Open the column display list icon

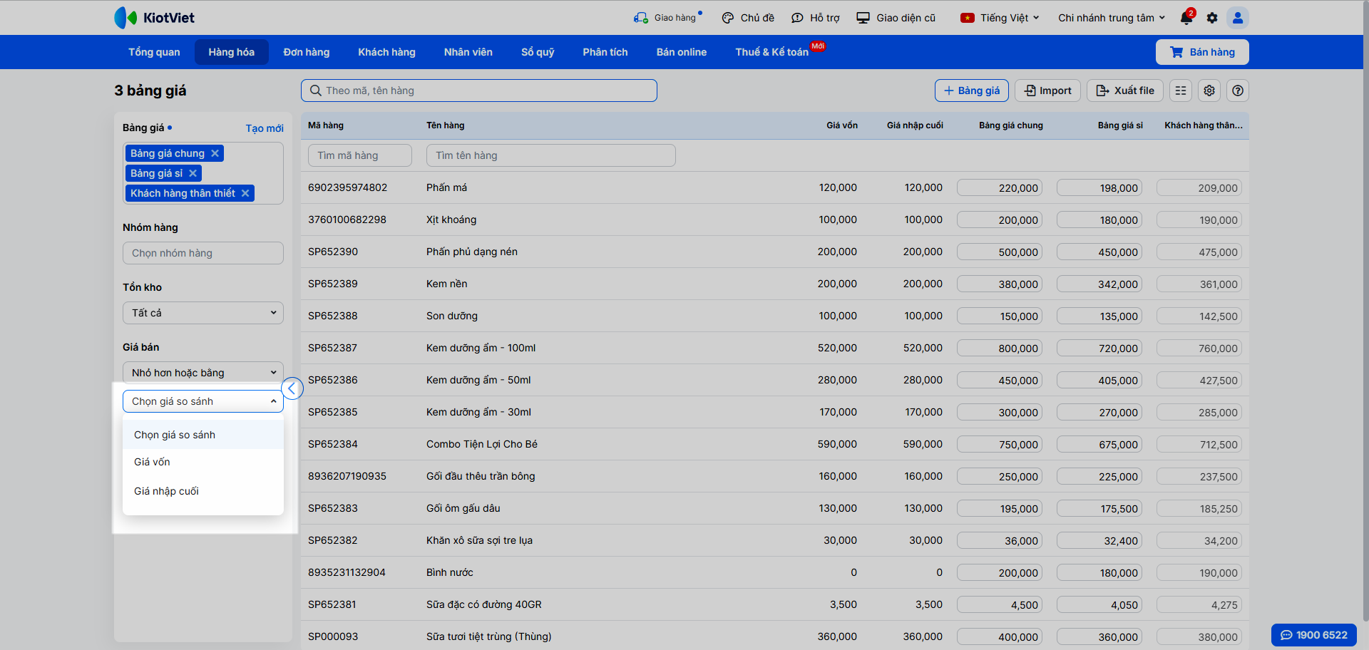point(1181,91)
